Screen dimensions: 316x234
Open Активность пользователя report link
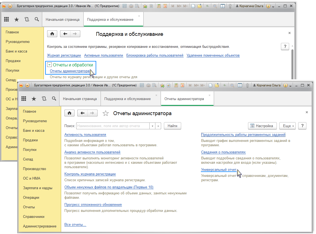click(x=85, y=135)
